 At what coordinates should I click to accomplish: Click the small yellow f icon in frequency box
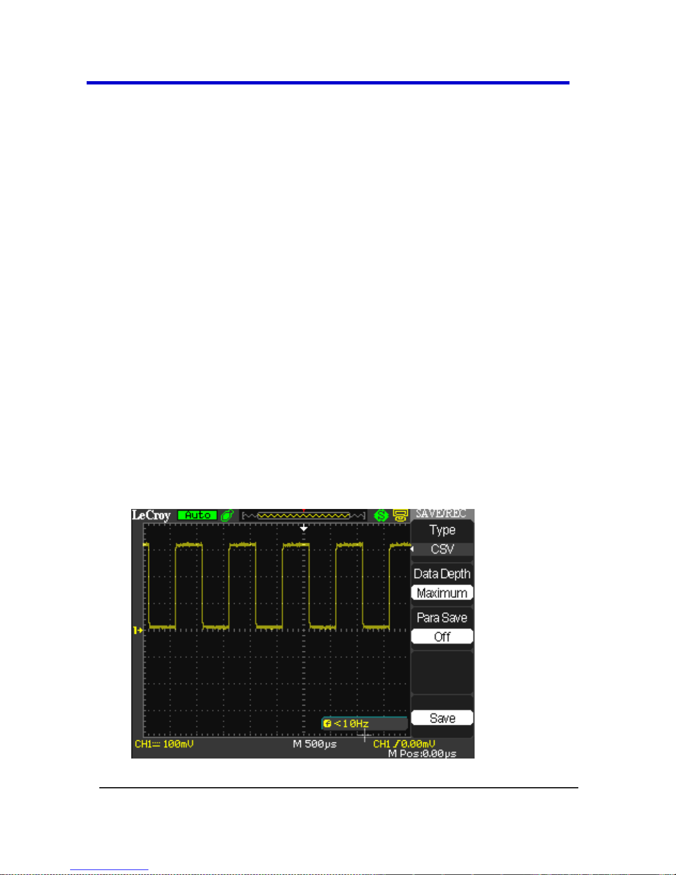(x=327, y=724)
